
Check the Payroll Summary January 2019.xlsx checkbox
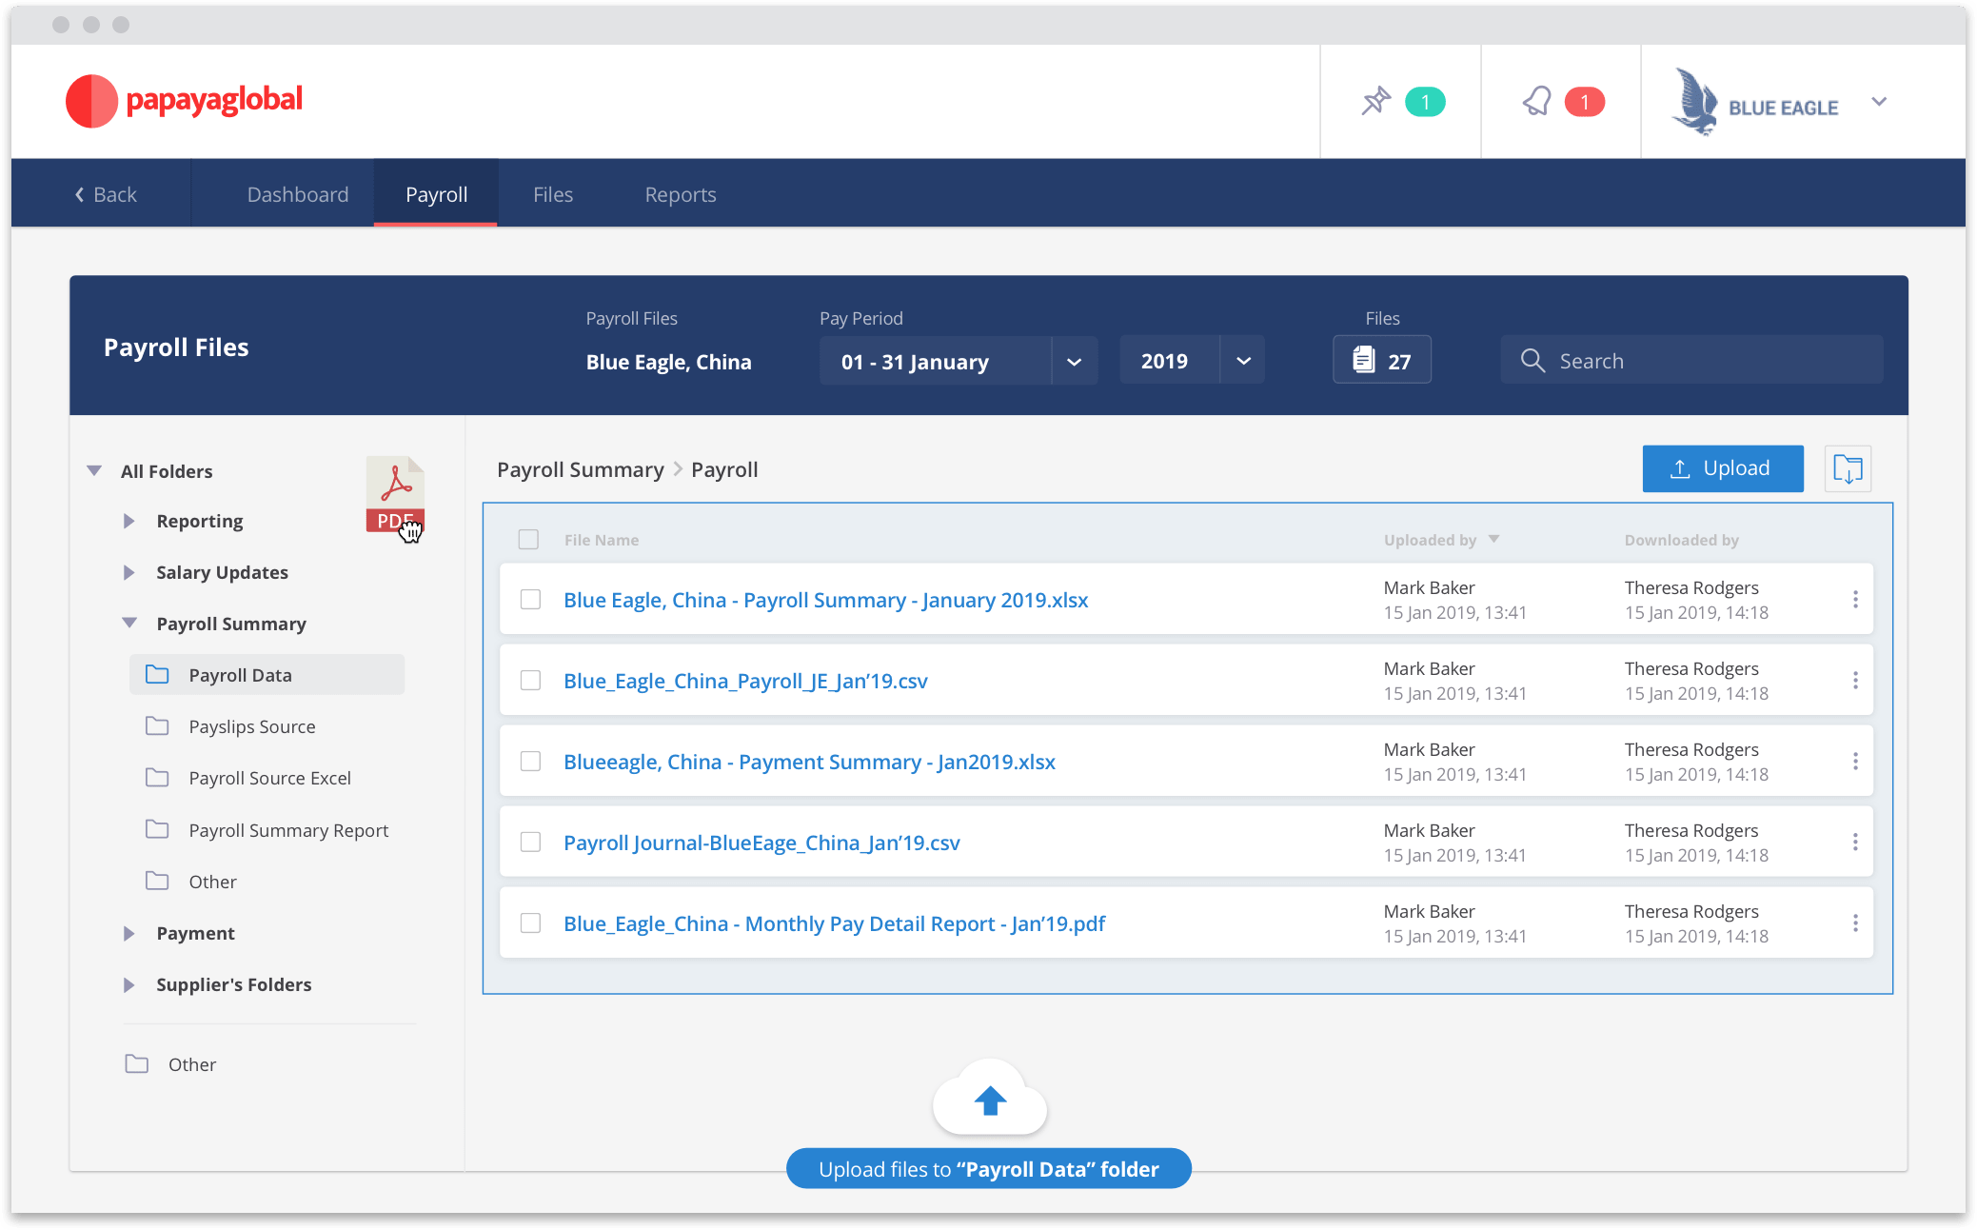pyautogui.click(x=530, y=599)
